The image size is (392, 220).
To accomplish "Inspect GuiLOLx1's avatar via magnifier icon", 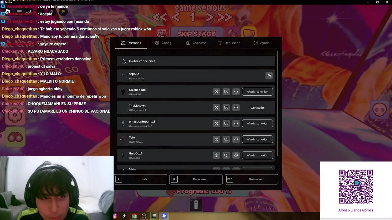I will coord(217,155).
